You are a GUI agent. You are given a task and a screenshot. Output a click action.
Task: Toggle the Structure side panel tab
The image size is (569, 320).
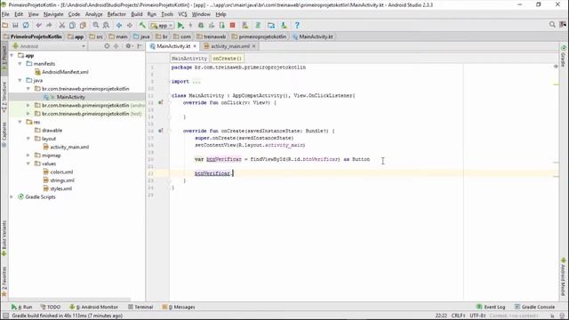tap(4, 96)
